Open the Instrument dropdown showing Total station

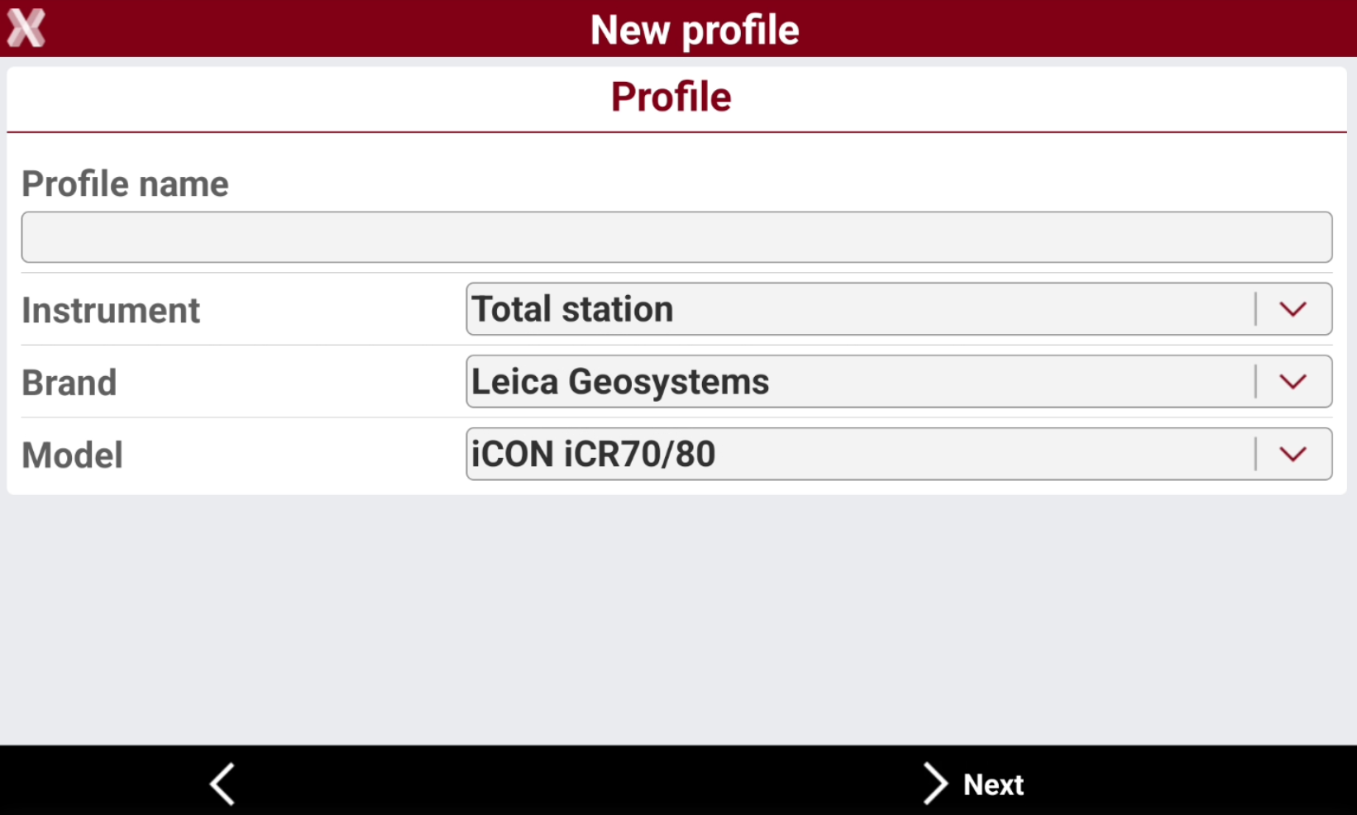(899, 309)
